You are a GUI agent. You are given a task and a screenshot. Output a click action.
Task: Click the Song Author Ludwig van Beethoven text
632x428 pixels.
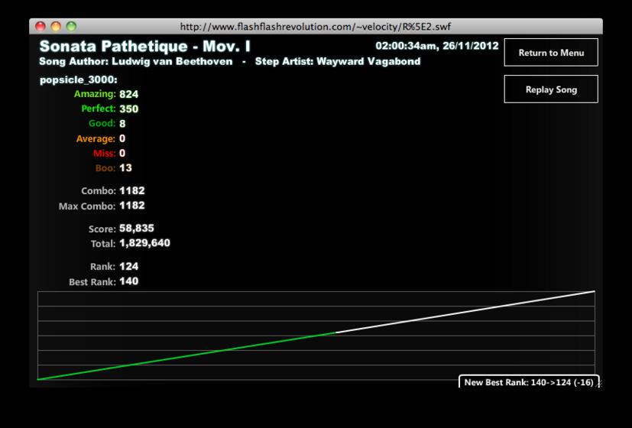tap(136, 62)
